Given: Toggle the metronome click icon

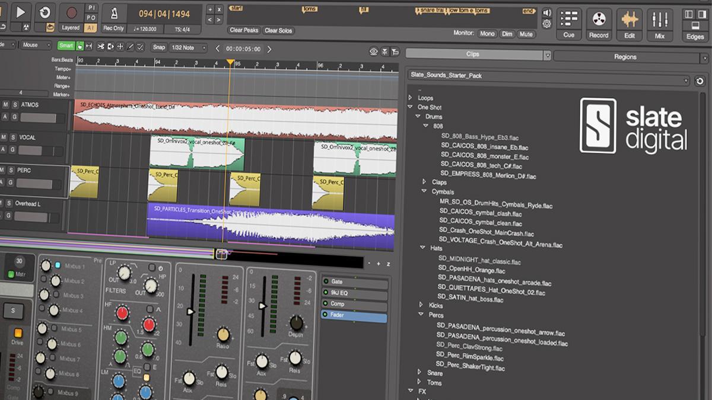Looking at the screenshot, I should point(114,12).
